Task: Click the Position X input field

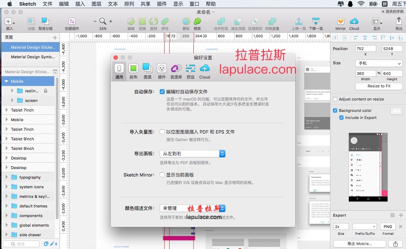Action: pyautogui.click(x=365, y=49)
